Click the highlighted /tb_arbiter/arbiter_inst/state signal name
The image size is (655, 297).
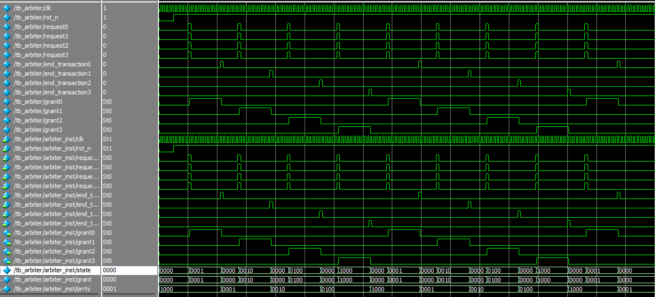(x=52, y=270)
